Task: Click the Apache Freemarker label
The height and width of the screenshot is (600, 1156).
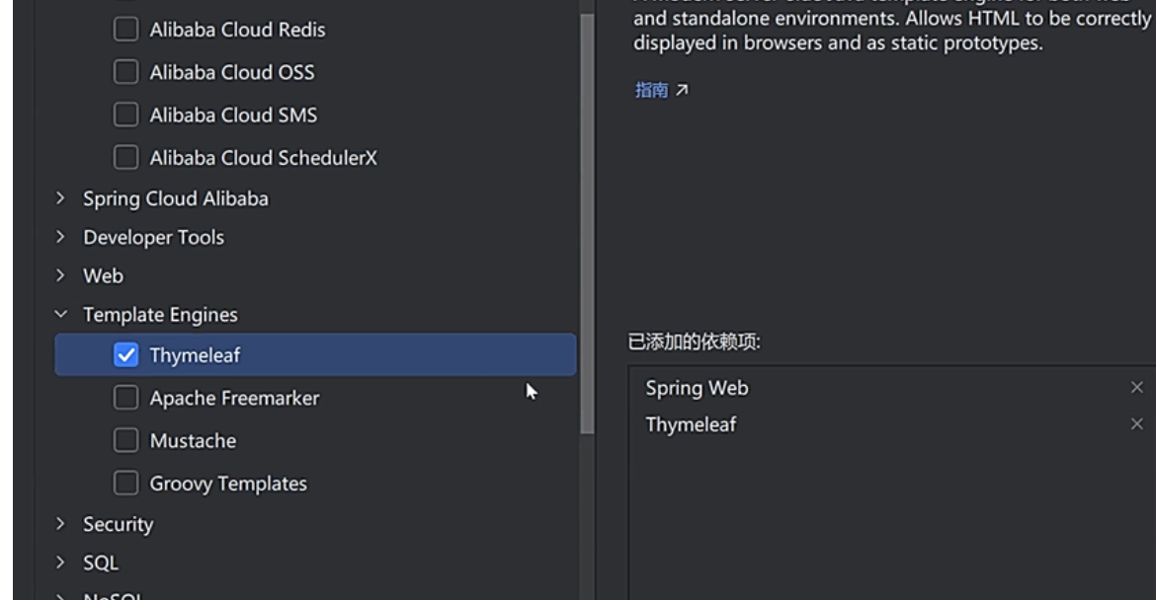Action: tap(234, 399)
